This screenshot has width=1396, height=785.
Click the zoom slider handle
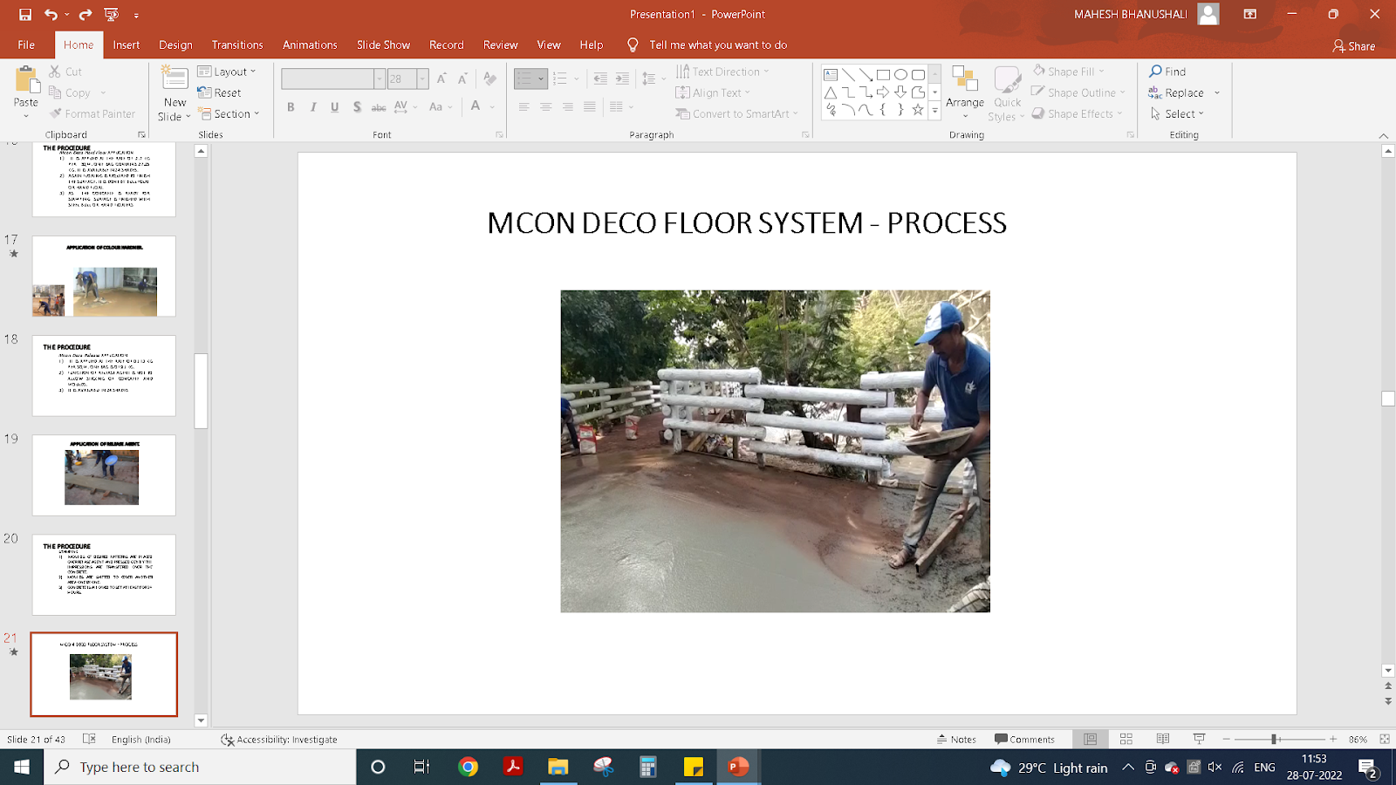[x=1274, y=739]
